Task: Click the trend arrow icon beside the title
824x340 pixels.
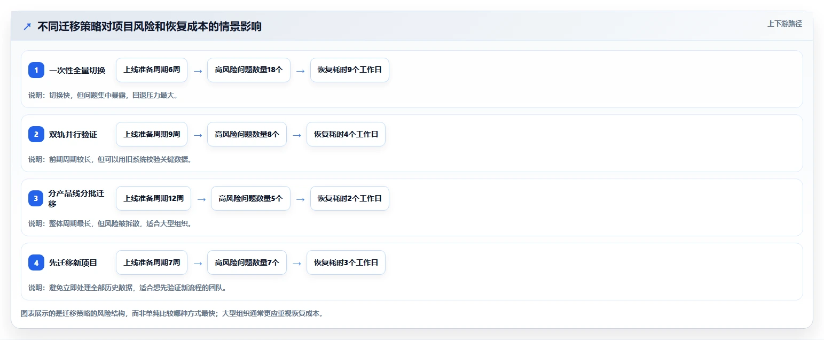Action: tap(27, 27)
